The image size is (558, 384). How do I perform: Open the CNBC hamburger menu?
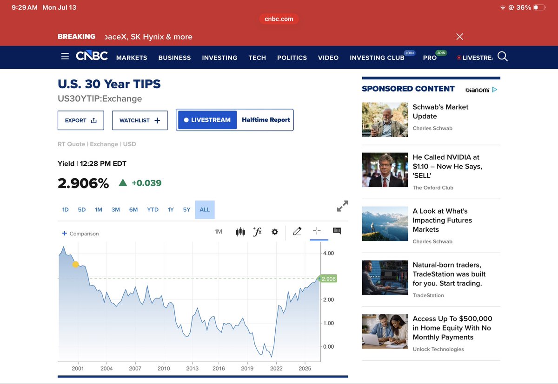coord(65,57)
